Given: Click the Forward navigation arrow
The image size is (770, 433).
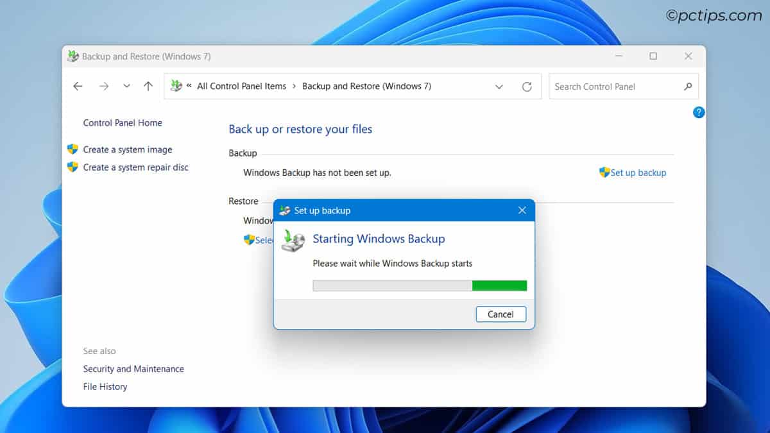Looking at the screenshot, I should pyautogui.click(x=104, y=86).
